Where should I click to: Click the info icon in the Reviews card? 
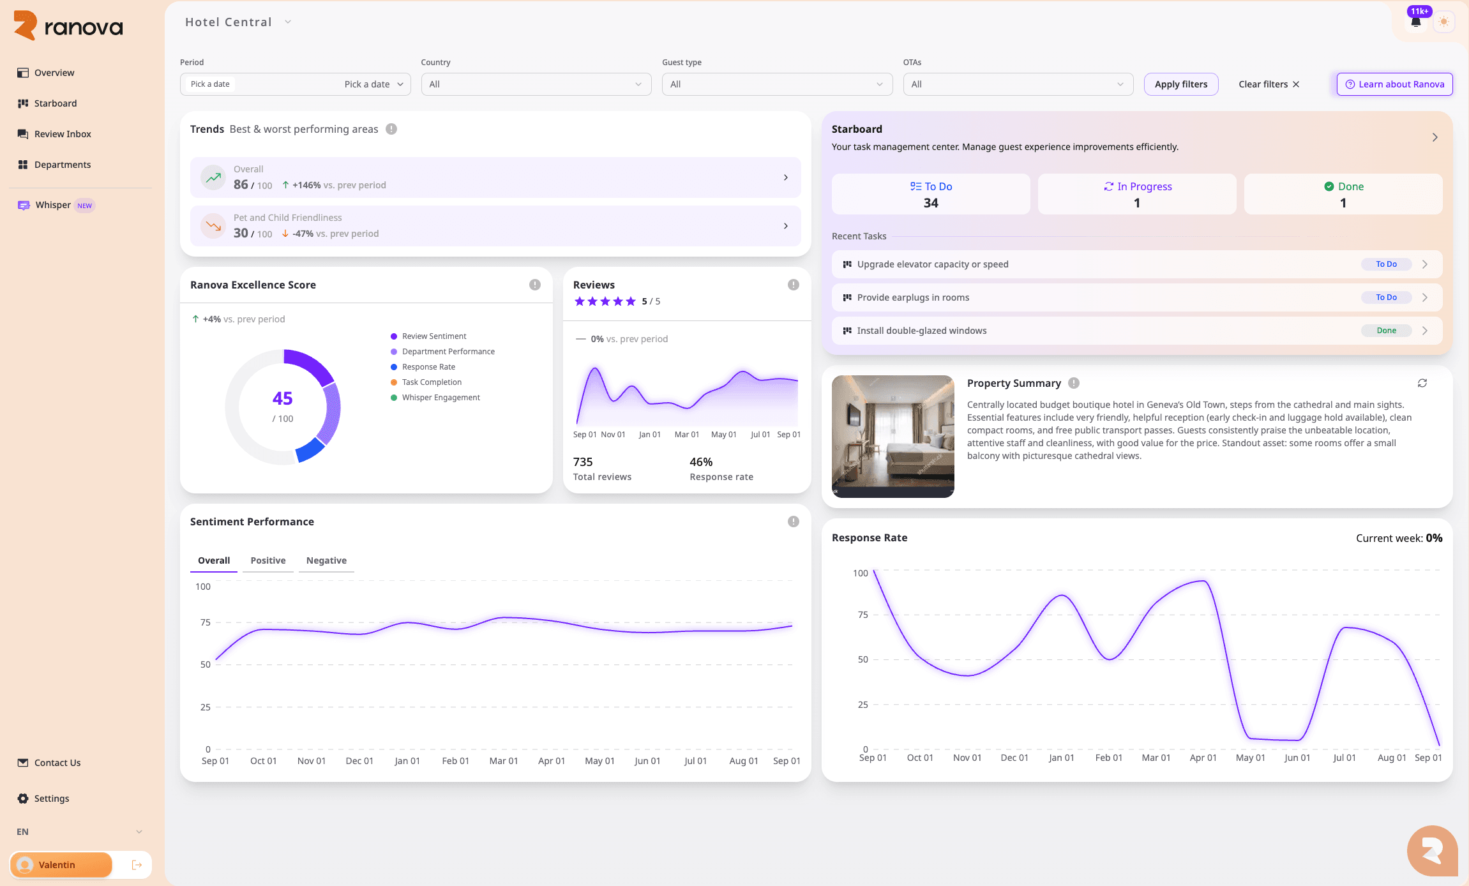[x=793, y=285]
